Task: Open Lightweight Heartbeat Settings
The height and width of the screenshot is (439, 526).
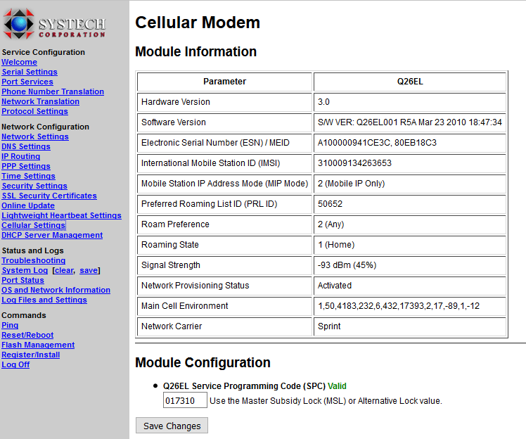Action: click(61, 215)
